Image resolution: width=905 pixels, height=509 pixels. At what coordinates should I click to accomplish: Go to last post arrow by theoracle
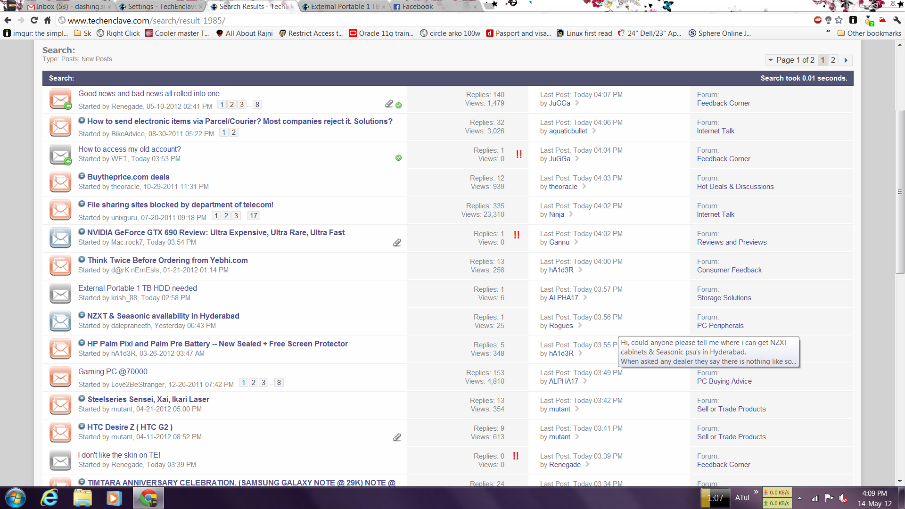584,187
